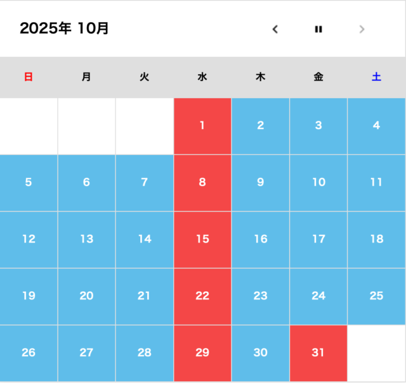406x383 pixels.
Task: Choose October 22 in the calendar
Action: (202, 296)
